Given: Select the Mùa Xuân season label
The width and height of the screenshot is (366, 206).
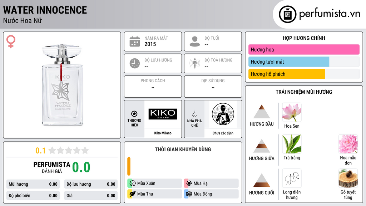Looking at the screenshot, I should [146, 183].
